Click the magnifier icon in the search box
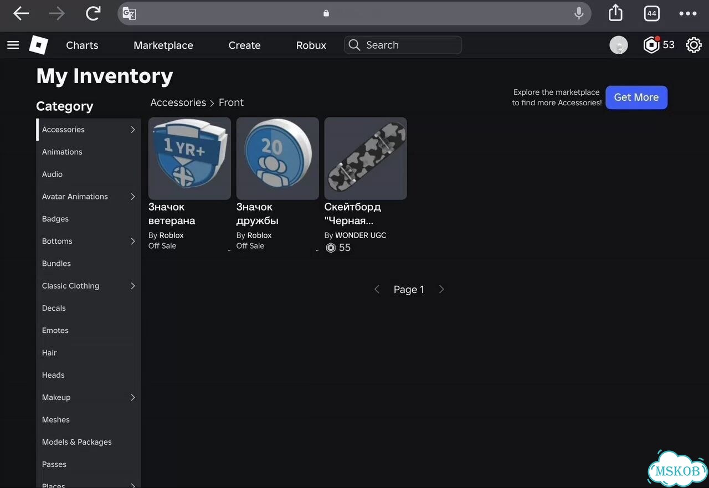This screenshot has width=709, height=488. point(354,45)
